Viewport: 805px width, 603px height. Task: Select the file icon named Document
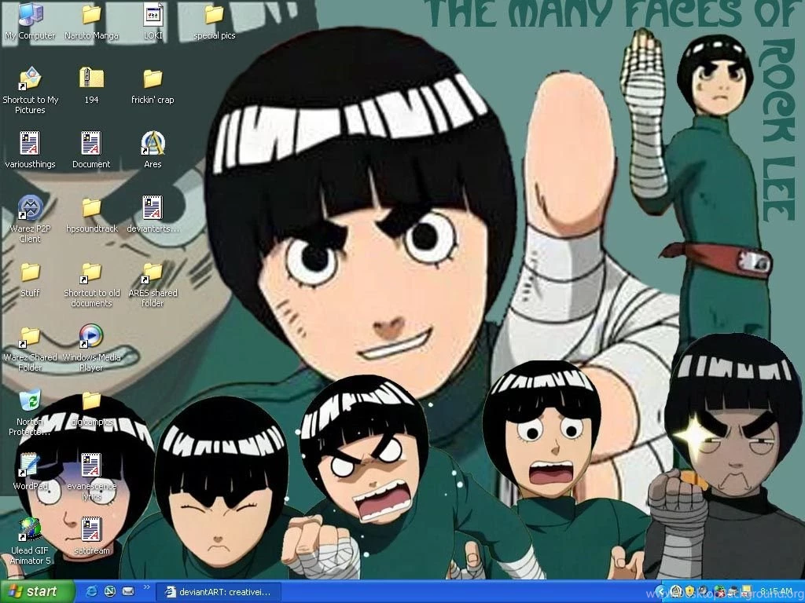tap(91, 150)
